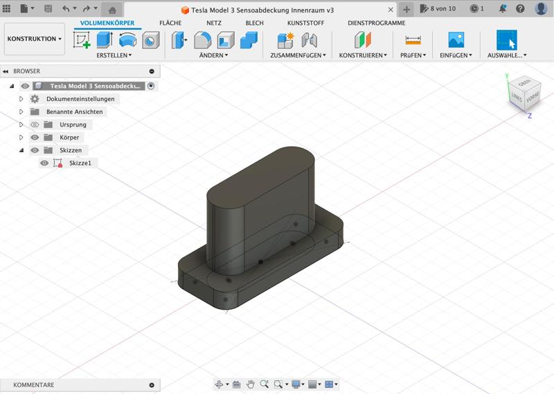The image size is (554, 394).
Task: Click the home data panel button
Action: tap(112, 10)
